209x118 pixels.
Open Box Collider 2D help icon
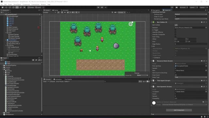tap(202, 22)
